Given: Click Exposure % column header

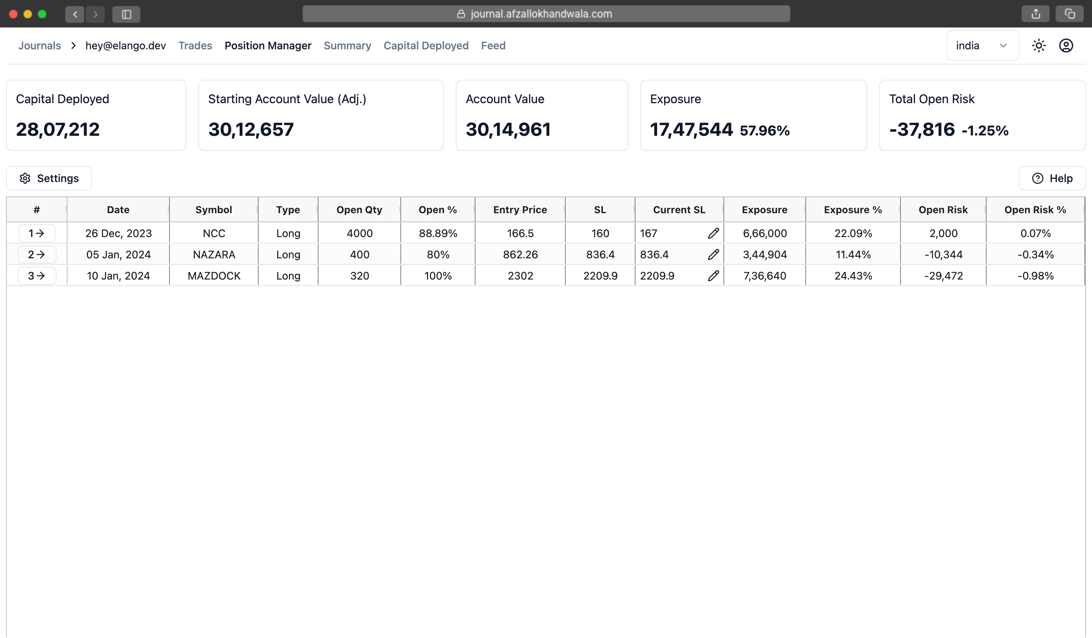Looking at the screenshot, I should coord(852,210).
